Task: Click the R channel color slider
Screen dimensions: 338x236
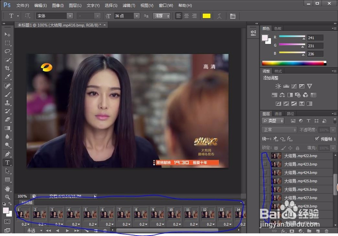Action: (292, 36)
